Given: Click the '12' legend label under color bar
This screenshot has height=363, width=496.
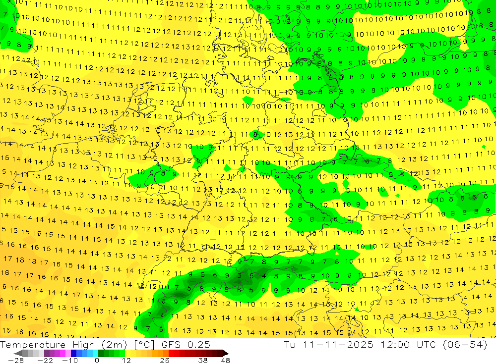Looking at the screenshot, I should point(126,361).
